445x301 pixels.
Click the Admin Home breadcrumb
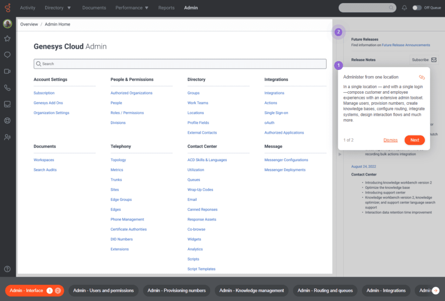pos(57,24)
